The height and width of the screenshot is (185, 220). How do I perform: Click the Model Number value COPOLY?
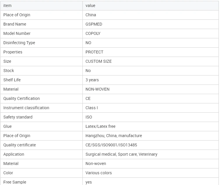tap(93, 33)
